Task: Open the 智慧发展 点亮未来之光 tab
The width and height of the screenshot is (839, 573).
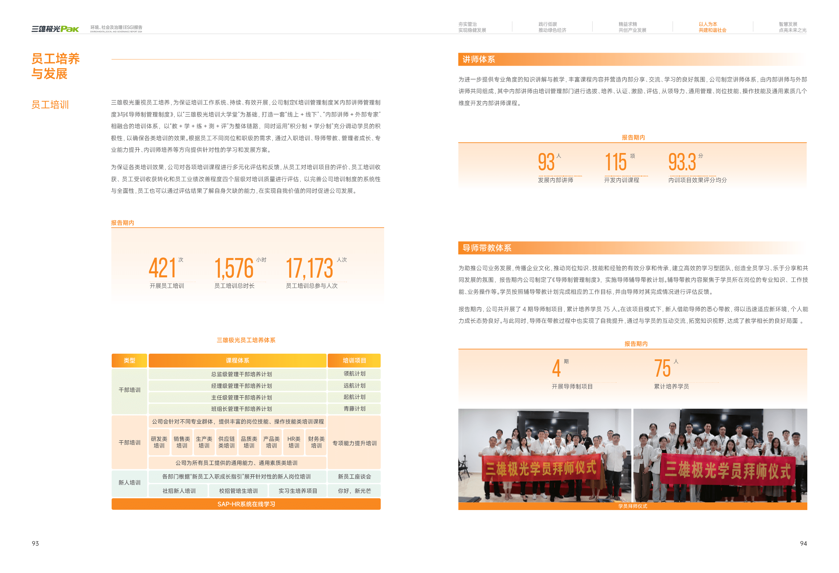Action: tap(792, 27)
